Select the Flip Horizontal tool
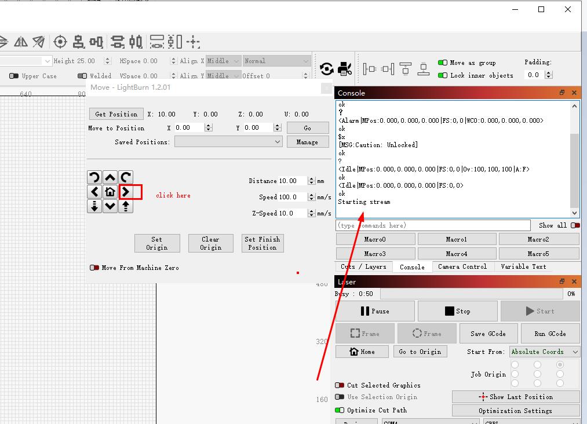Viewport: 587px width, 424px height. 22,41
